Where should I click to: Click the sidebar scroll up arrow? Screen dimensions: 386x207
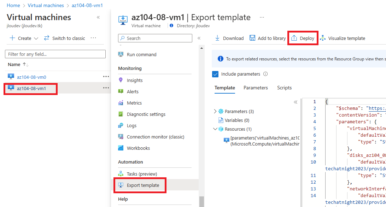click(201, 48)
